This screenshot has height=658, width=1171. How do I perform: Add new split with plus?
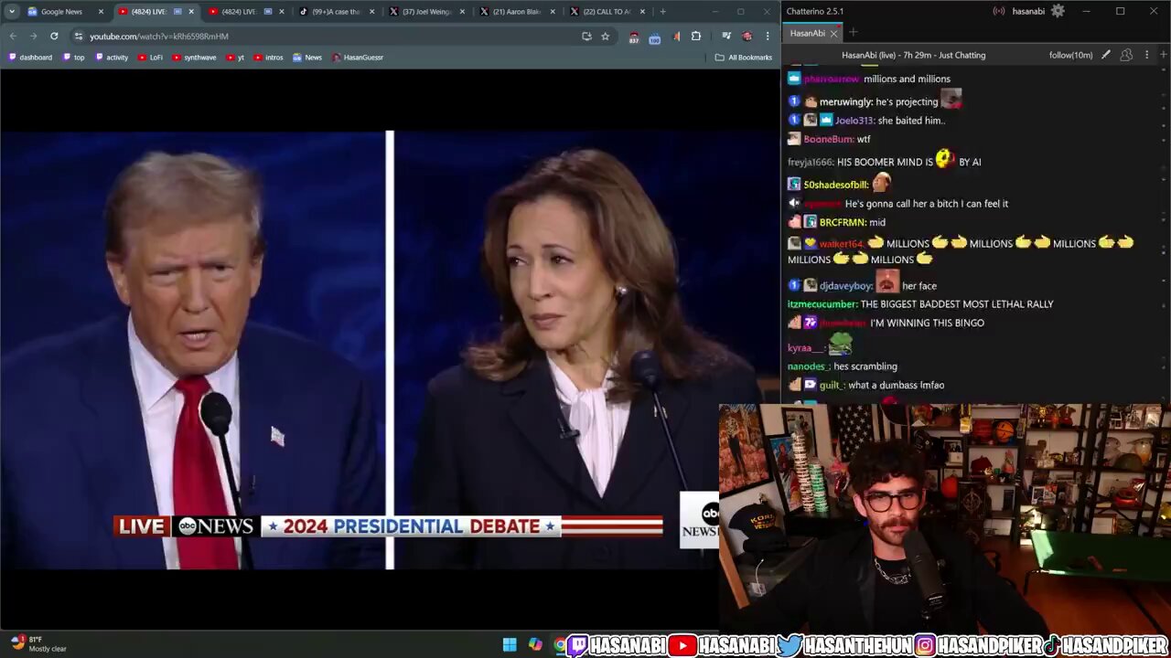(1163, 55)
